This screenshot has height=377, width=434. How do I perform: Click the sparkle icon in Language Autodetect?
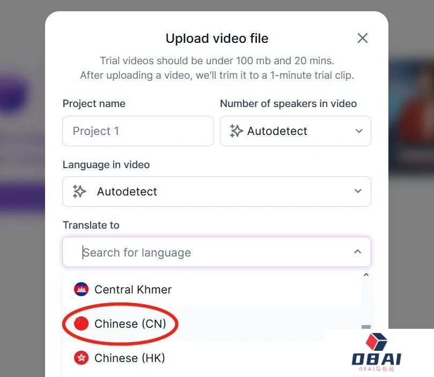[79, 191]
